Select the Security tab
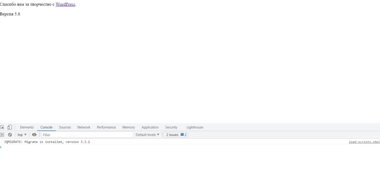This screenshot has width=380, height=185. (x=171, y=127)
